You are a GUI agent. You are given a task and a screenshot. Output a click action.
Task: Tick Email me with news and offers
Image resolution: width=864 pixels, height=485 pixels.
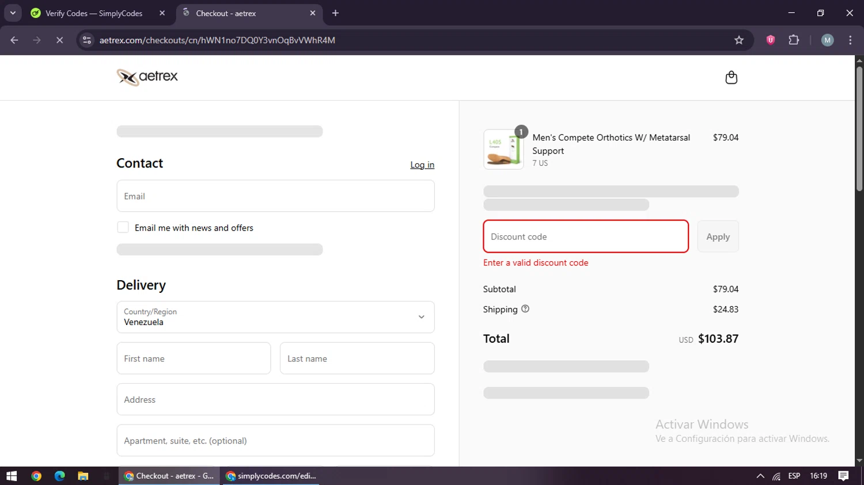[123, 227]
